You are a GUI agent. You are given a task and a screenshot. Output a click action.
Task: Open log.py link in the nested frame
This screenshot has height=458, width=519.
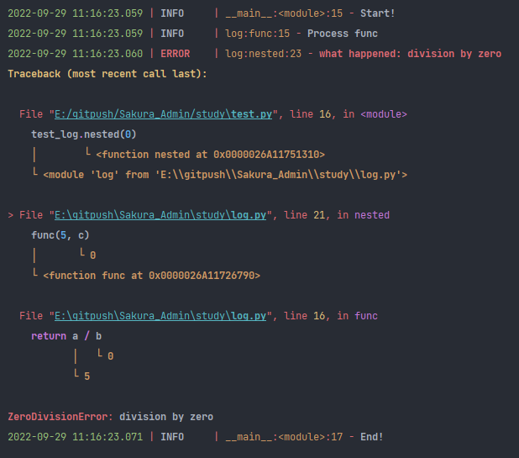[x=160, y=215]
